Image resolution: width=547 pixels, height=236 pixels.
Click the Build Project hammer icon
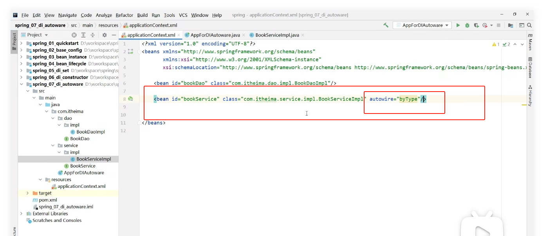point(386,25)
